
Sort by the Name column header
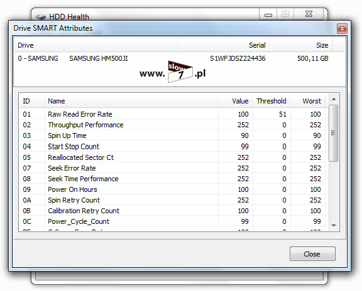click(131, 101)
